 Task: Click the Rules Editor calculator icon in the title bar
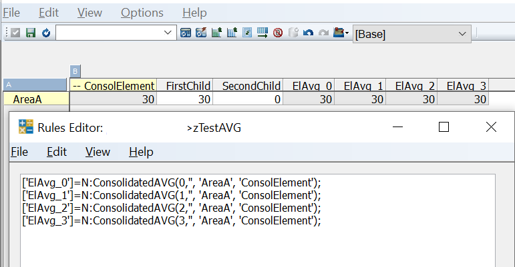click(x=26, y=127)
